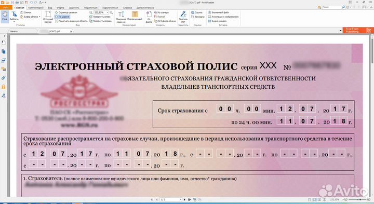Open the Подпись PDF signing tool
Viewport: 374px width, 204px height.
pos(183,17)
